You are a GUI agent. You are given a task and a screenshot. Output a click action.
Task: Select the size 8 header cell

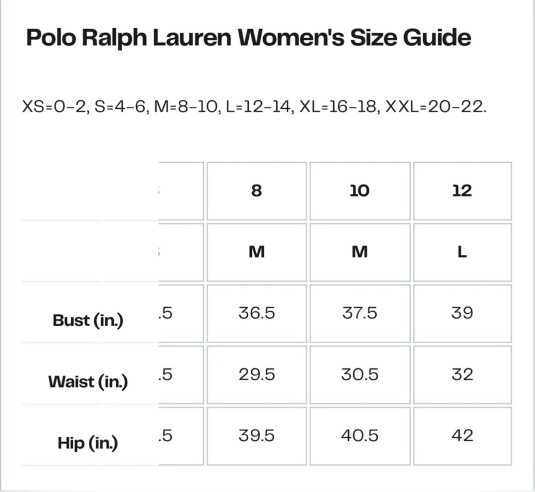coord(257,191)
